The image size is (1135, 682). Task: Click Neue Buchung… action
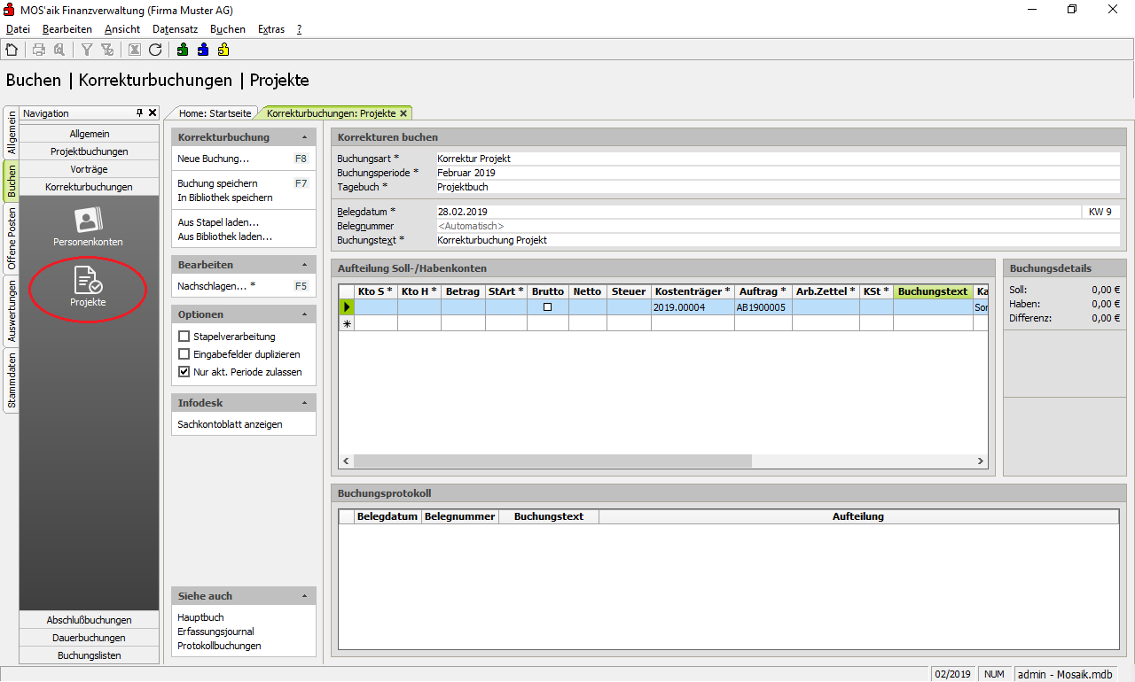pyautogui.click(x=214, y=159)
